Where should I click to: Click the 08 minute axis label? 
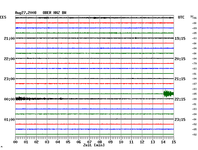(x=100, y=142)
